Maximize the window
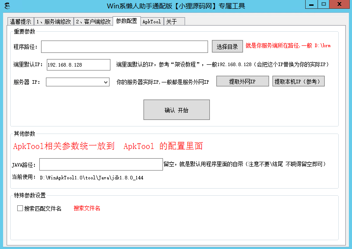The height and width of the screenshot is (249, 352). 324,4
